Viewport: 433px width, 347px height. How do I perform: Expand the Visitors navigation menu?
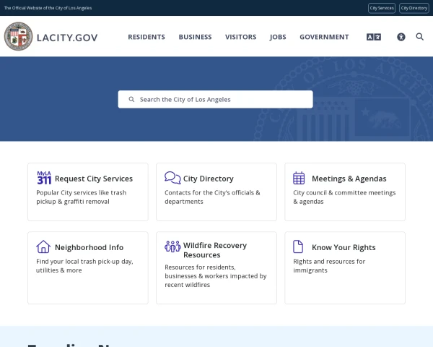[240, 37]
